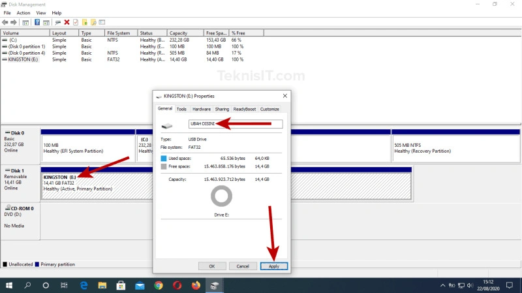
Task: Select the 100 MB EFI System Partition block
Action: pos(88,146)
